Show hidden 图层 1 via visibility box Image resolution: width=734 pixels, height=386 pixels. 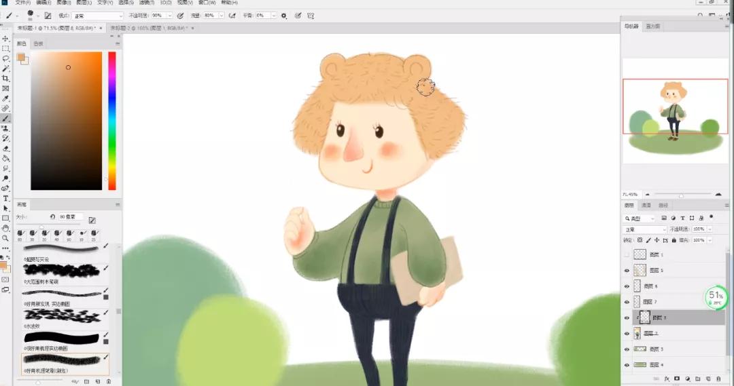click(x=627, y=254)
